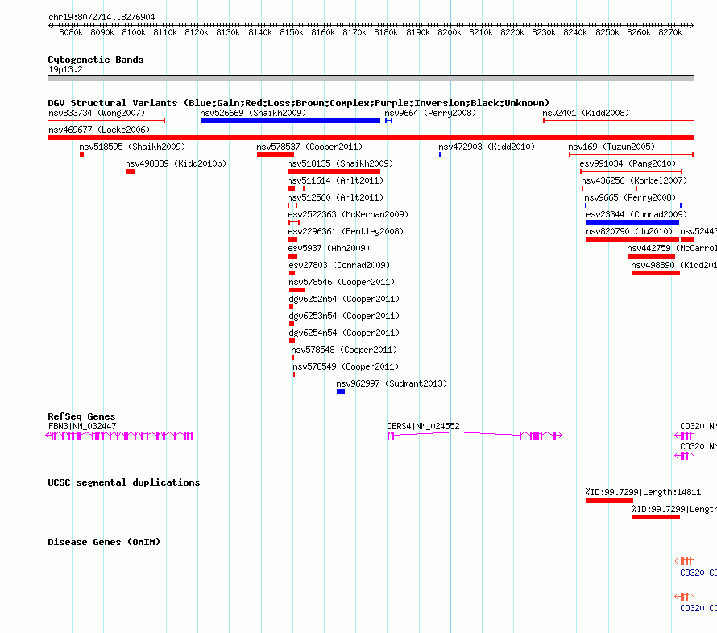Screen dimensions: 717x633
Task: Open variant nsv833734 (Wong2007)
Action: 97,113
